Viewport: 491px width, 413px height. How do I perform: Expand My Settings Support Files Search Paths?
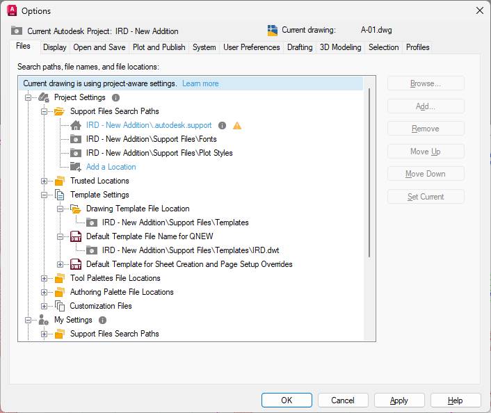[x=44, y=334]
